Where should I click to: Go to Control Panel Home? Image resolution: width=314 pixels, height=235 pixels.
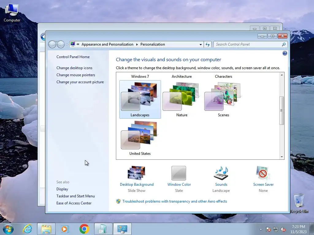(x=73, y=57)
